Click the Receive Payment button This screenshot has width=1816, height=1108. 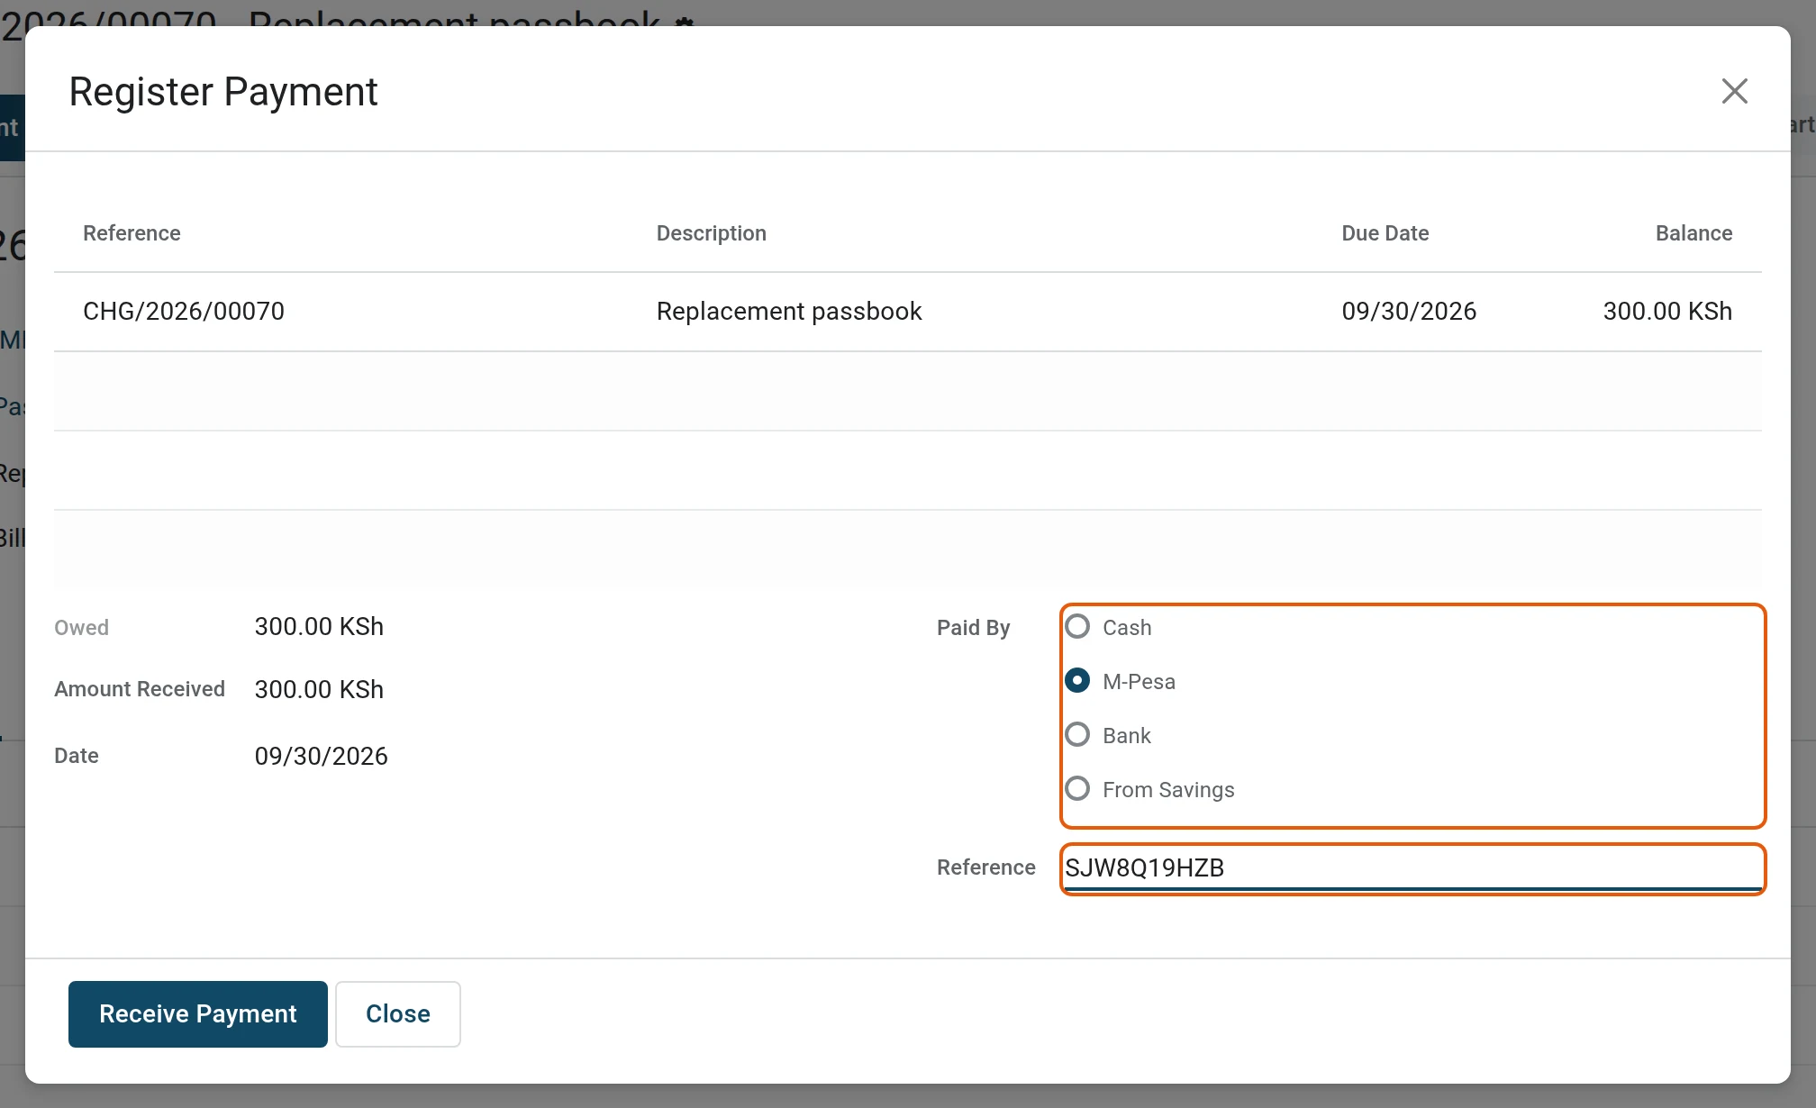tap(198, 1014)
